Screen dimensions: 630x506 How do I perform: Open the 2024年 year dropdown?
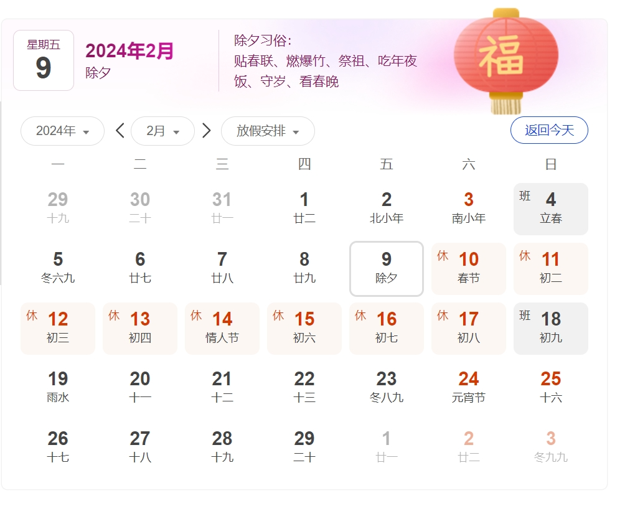coord(62,131)
